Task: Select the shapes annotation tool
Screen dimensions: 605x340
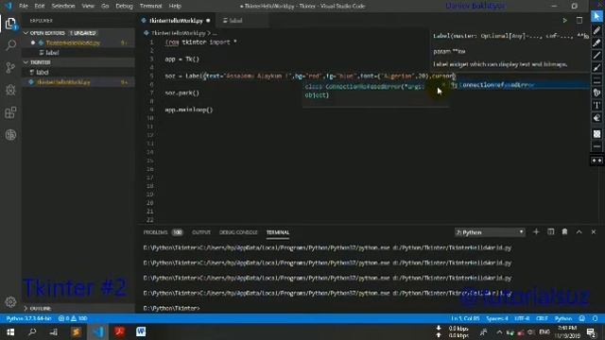Action: [x=596, y=93]
